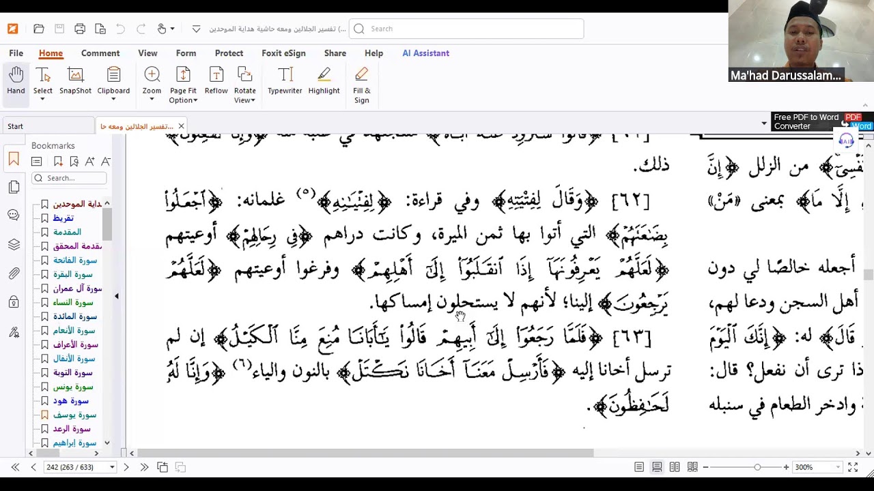Go to the last page
The width and height of the screenshot is (874, 491).
[144, 467]
